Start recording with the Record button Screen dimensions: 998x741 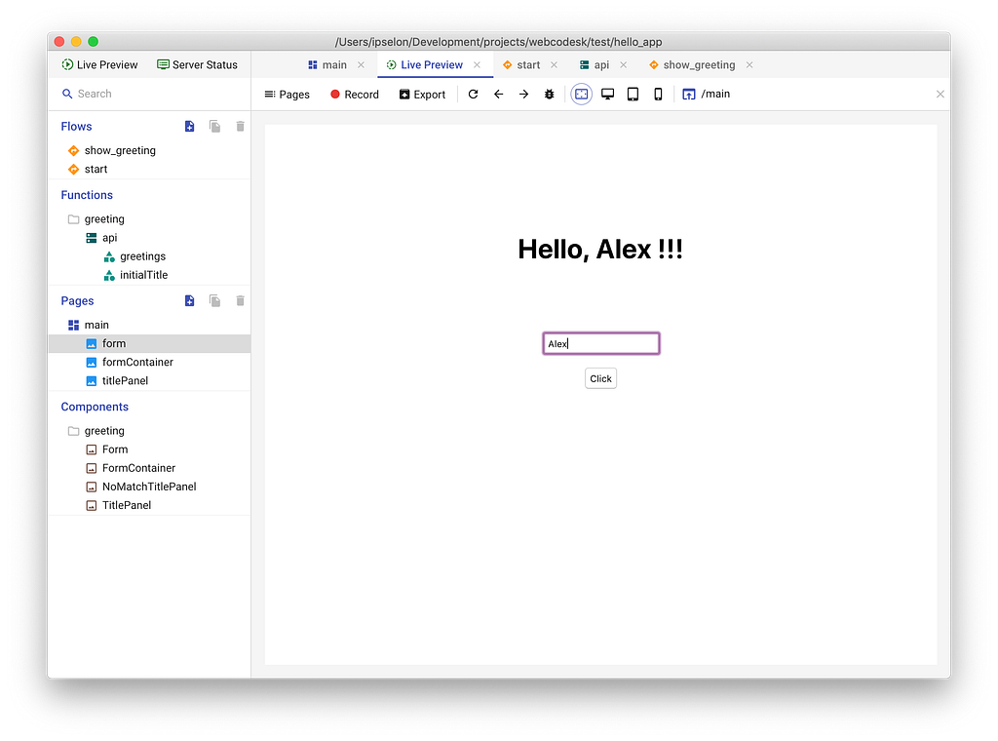coord(355,95)
